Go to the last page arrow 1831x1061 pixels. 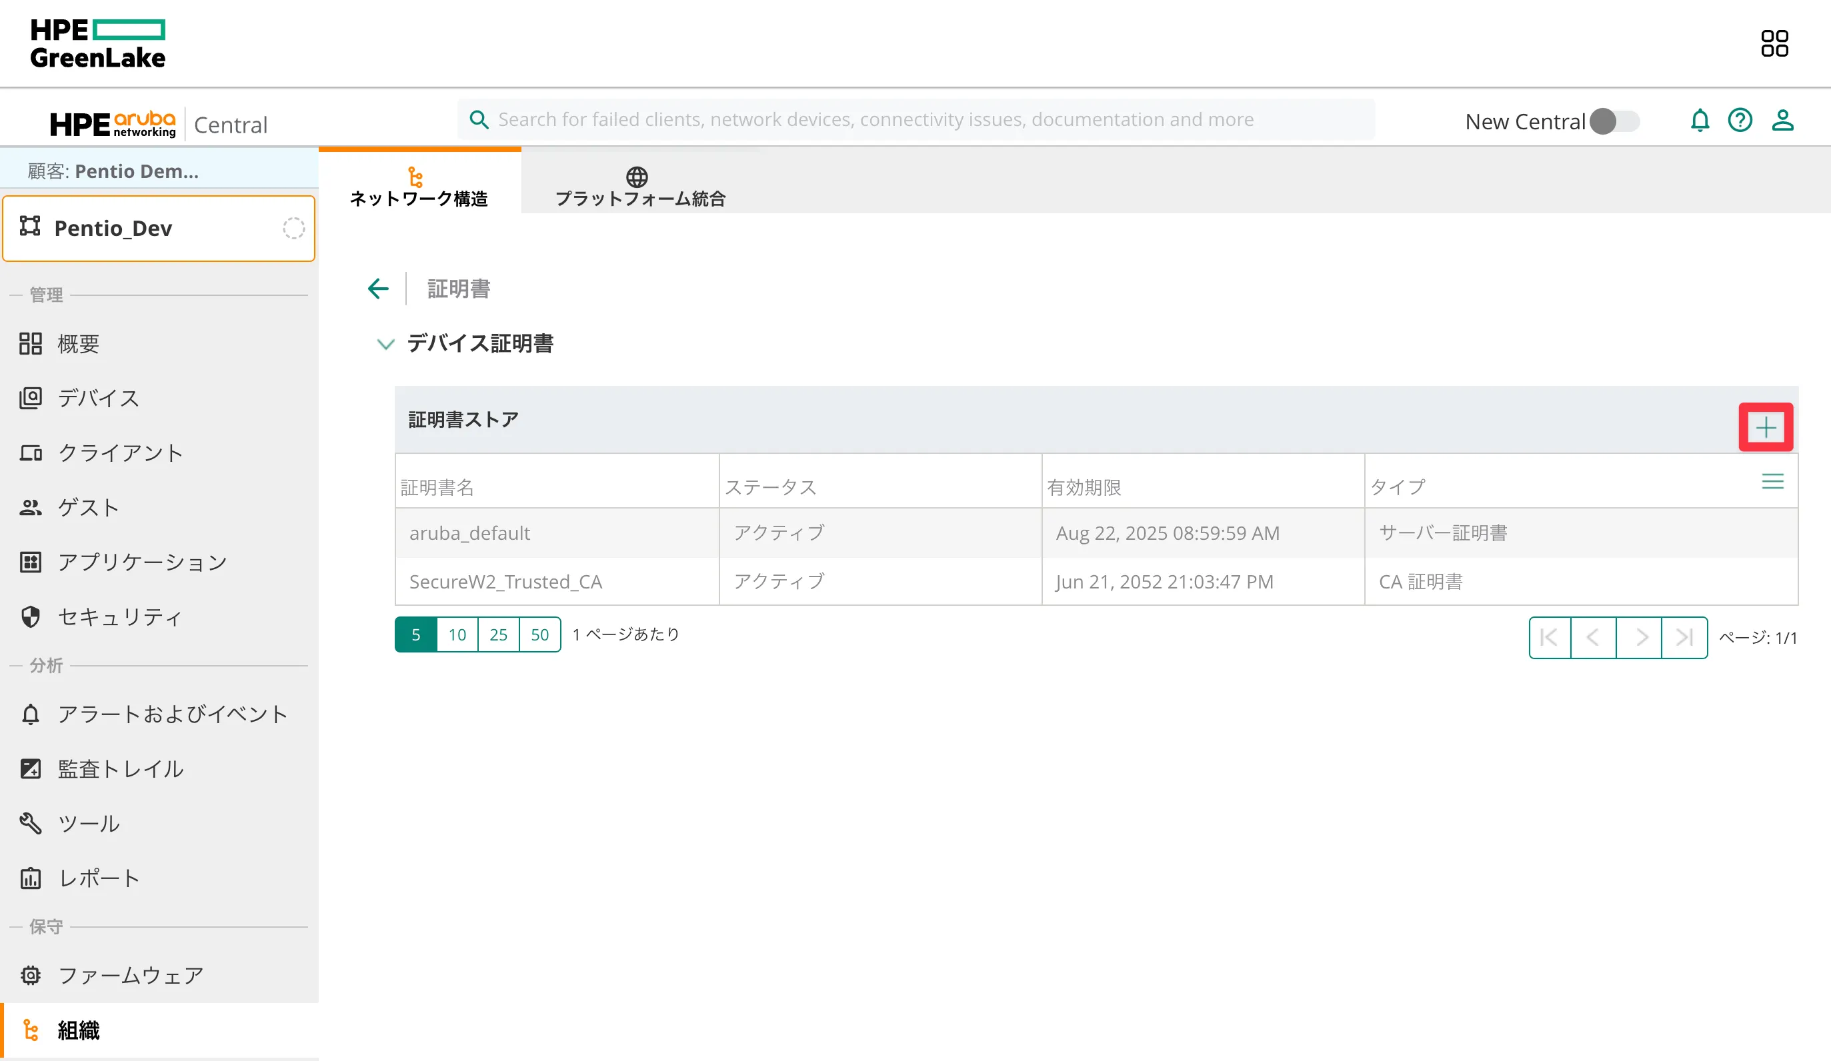pyautogui.click(x=1684, y=638)
